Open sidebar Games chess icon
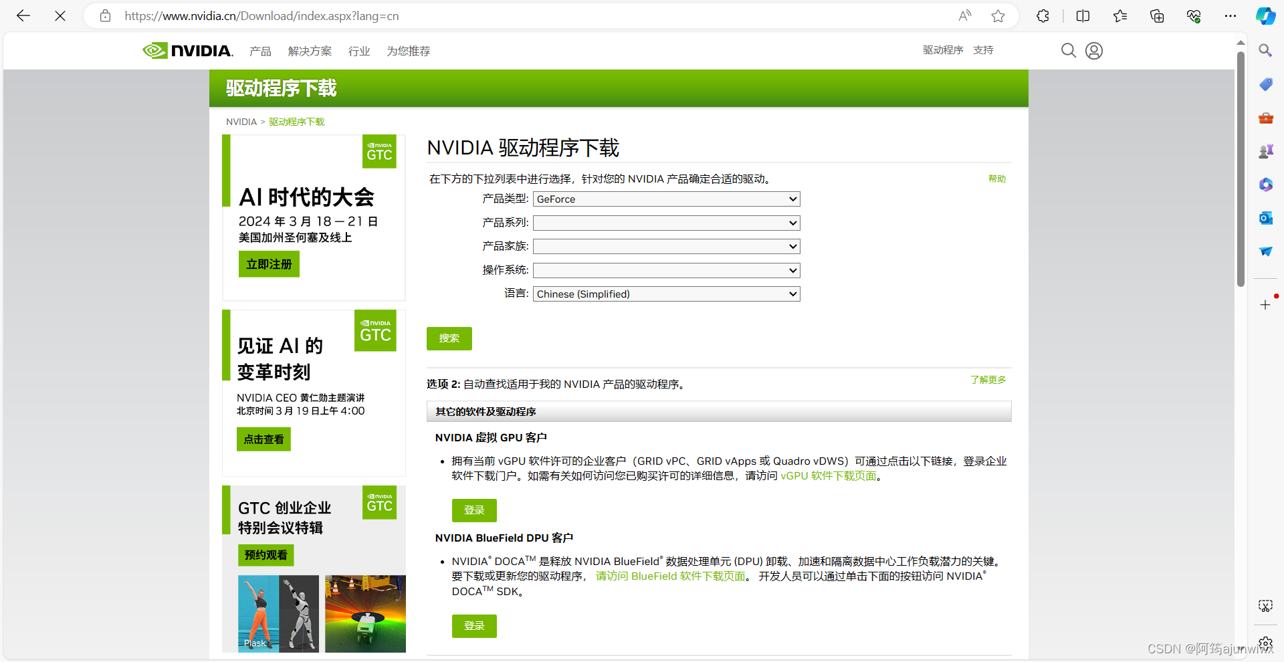 click(x=1265, y=151)
